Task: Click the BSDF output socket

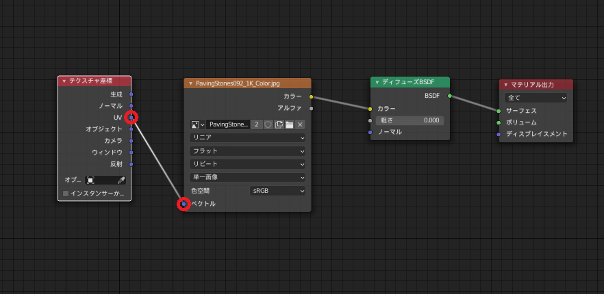Action: pos(449,96)
